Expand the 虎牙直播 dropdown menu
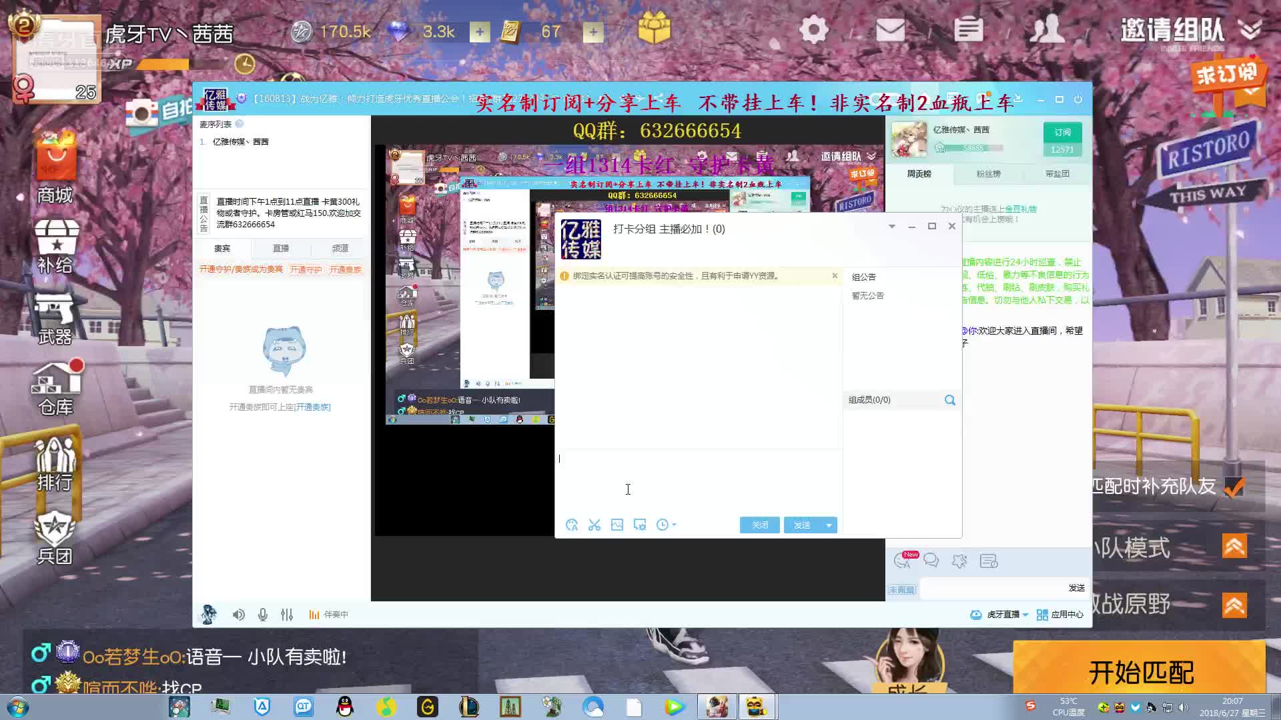1281x720 pixels. tap(1025, 615)
